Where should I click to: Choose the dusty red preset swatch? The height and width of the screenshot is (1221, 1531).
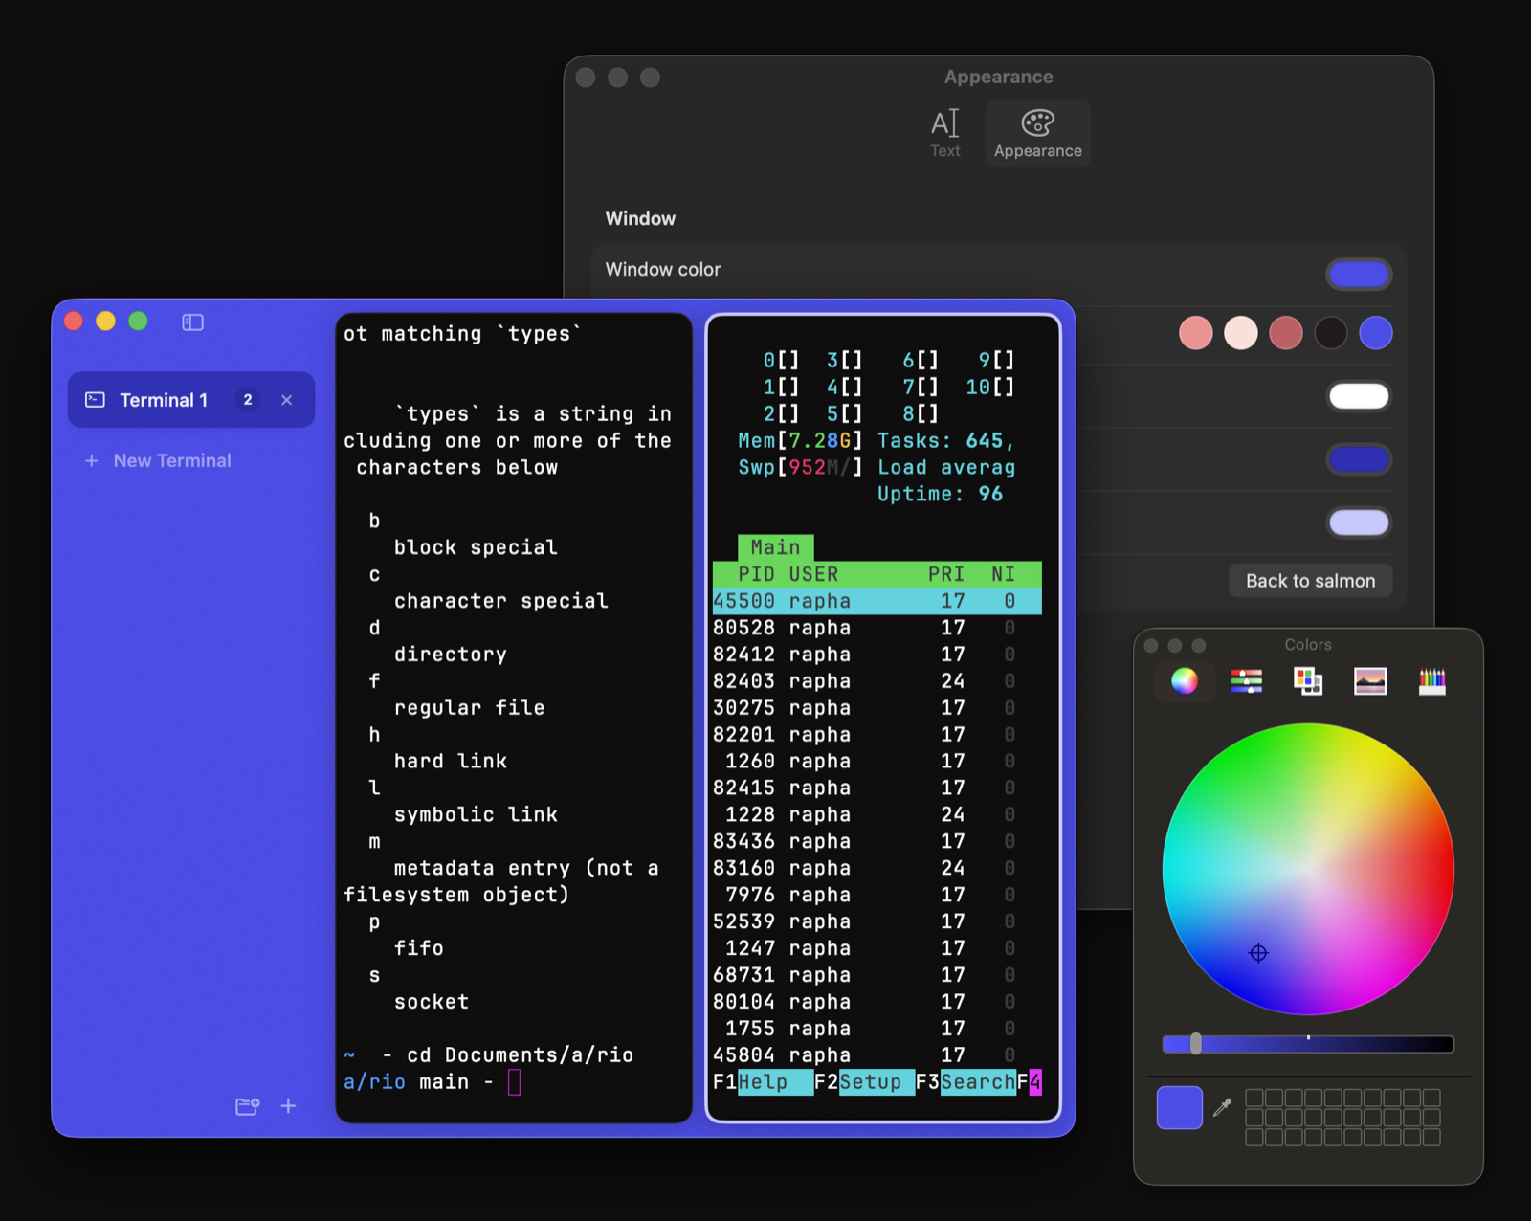(1286, 333)
